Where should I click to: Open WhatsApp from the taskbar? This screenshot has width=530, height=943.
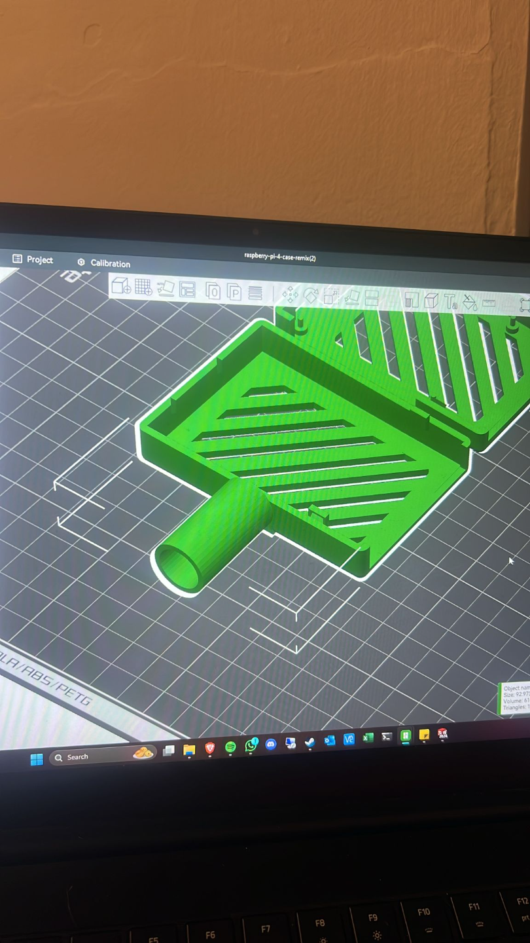point(251,745)
